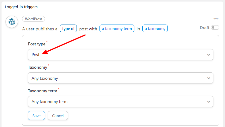Expand Post type chevron arrow
Screen dimensions: 225x127
[209, 55]
